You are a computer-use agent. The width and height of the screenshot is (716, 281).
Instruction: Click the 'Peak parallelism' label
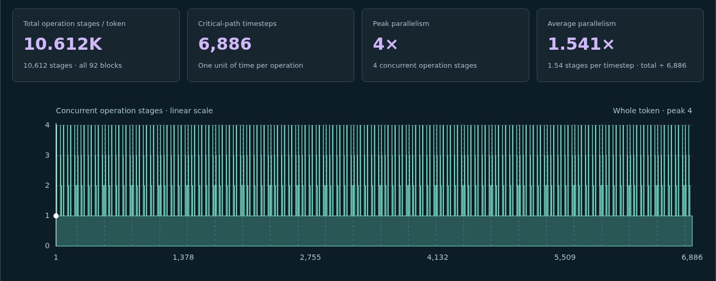[401, 24]
